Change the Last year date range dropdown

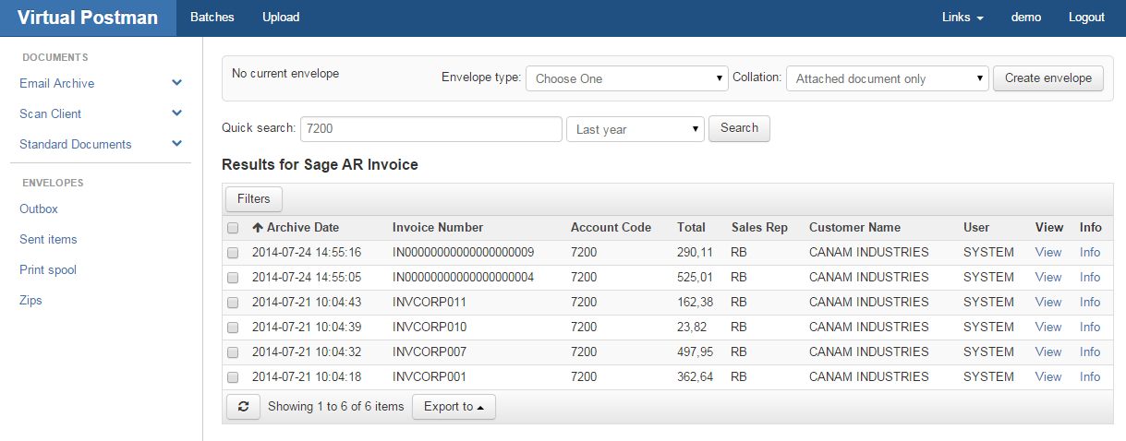tap(635, 129)
